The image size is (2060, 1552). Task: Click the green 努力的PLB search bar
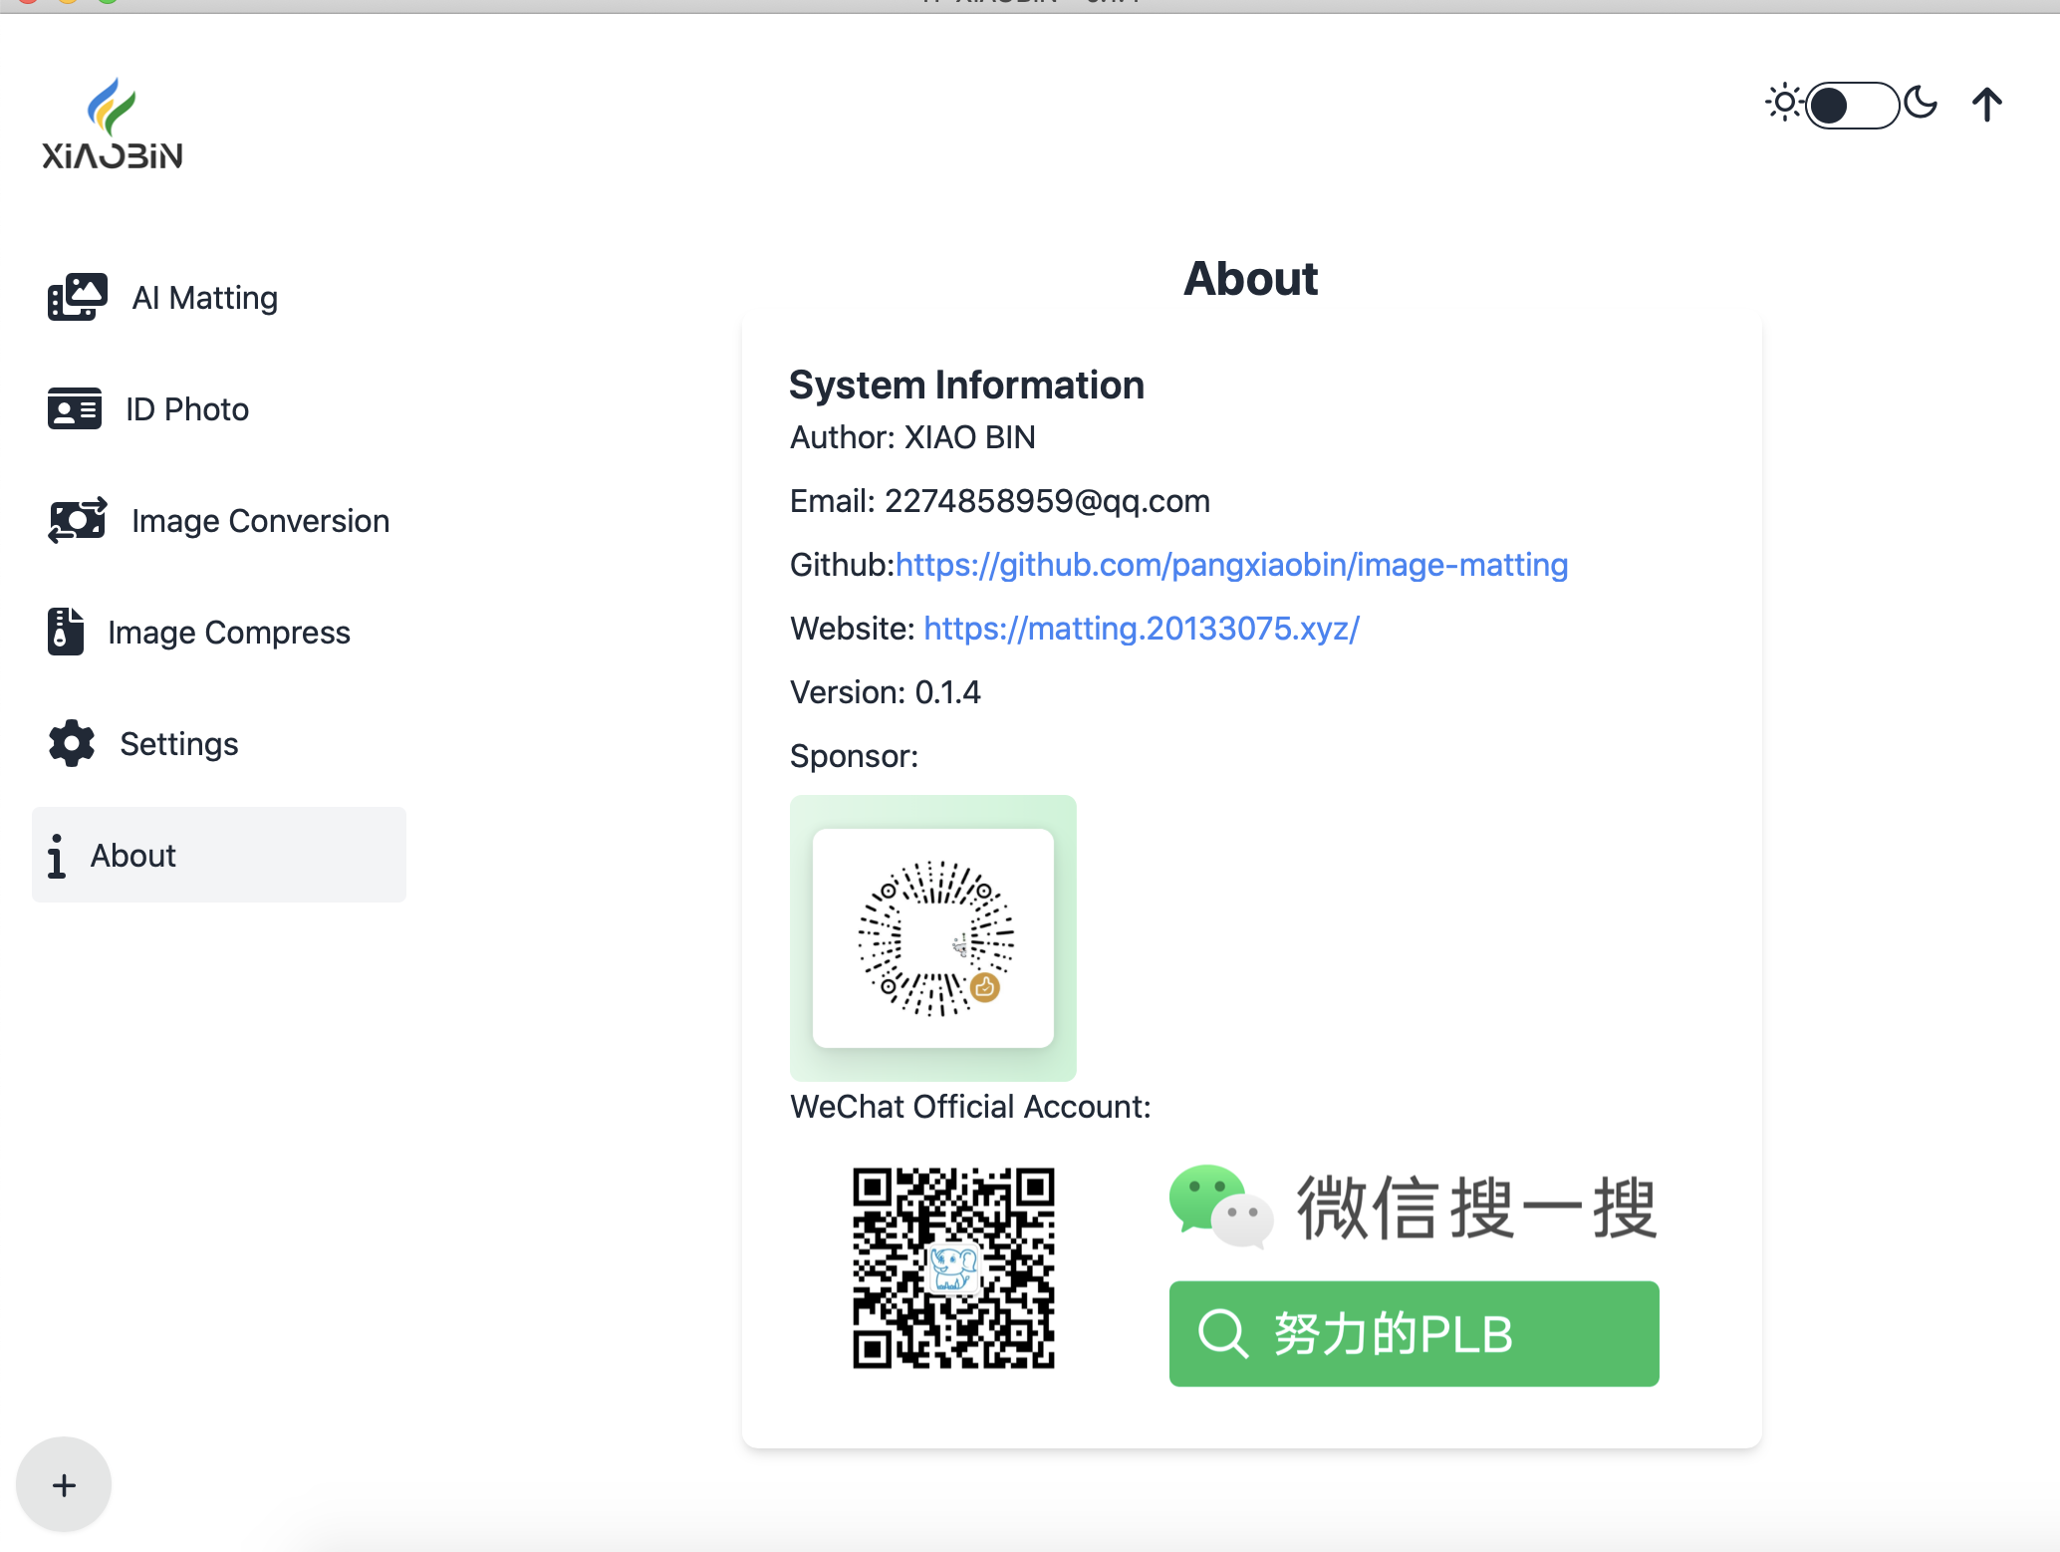(x=1414, y=1333)
